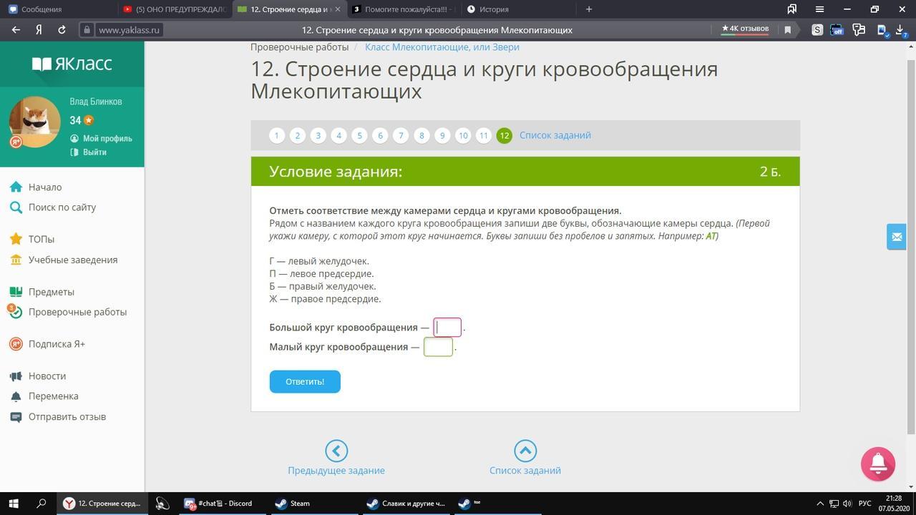
Task: Focus the Малый круг кровообращения answer field
Action: [438, 347]
